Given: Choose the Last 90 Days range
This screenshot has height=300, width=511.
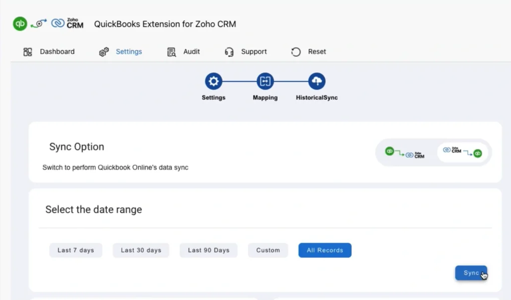Looking at the screenshot, I should [x=208, y=250].
